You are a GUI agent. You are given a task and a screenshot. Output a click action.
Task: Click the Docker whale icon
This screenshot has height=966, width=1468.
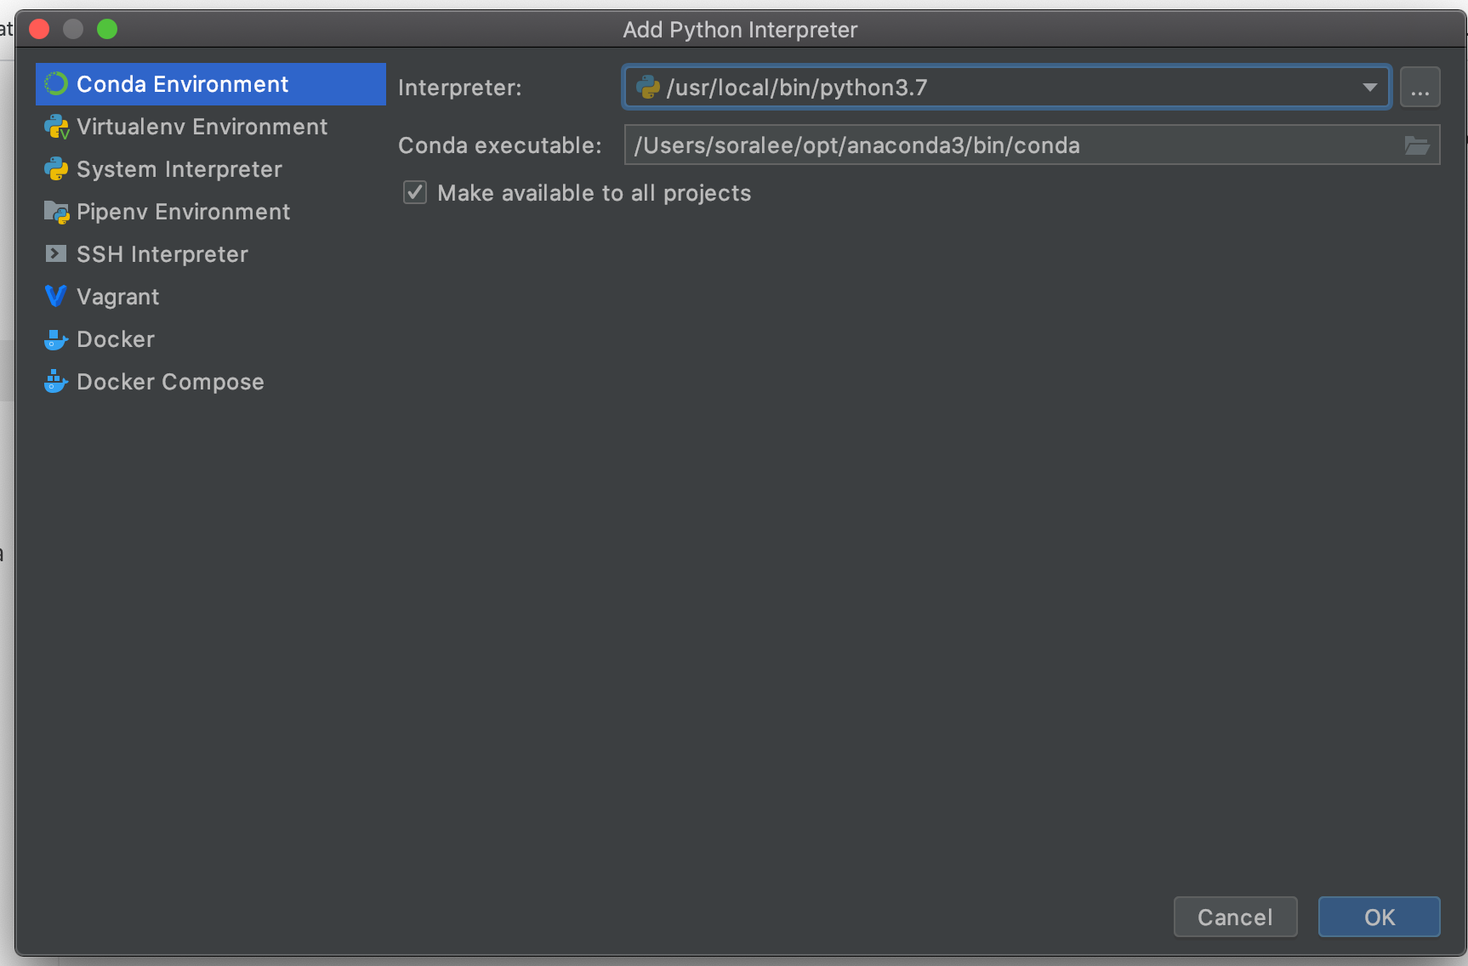[x=56, y=339]
